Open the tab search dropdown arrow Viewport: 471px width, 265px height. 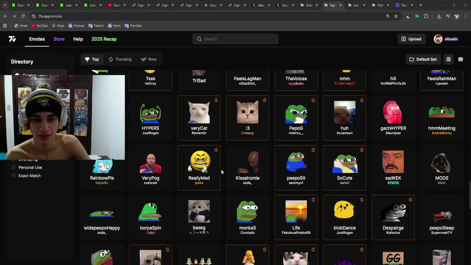(4, 5)
